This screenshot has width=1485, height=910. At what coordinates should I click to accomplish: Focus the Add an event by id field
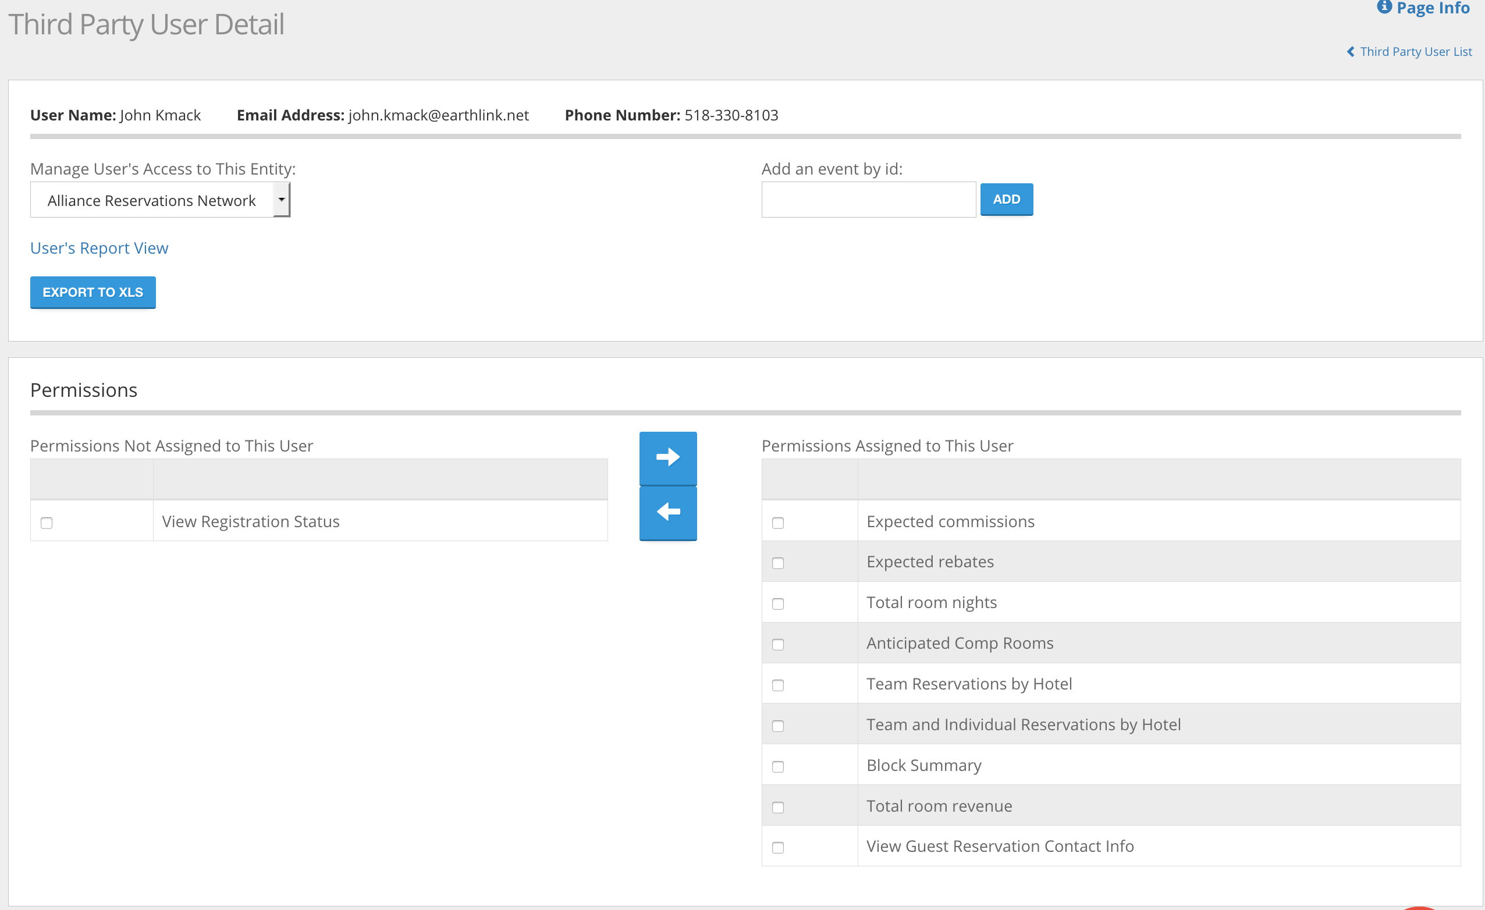coord(868,200)
